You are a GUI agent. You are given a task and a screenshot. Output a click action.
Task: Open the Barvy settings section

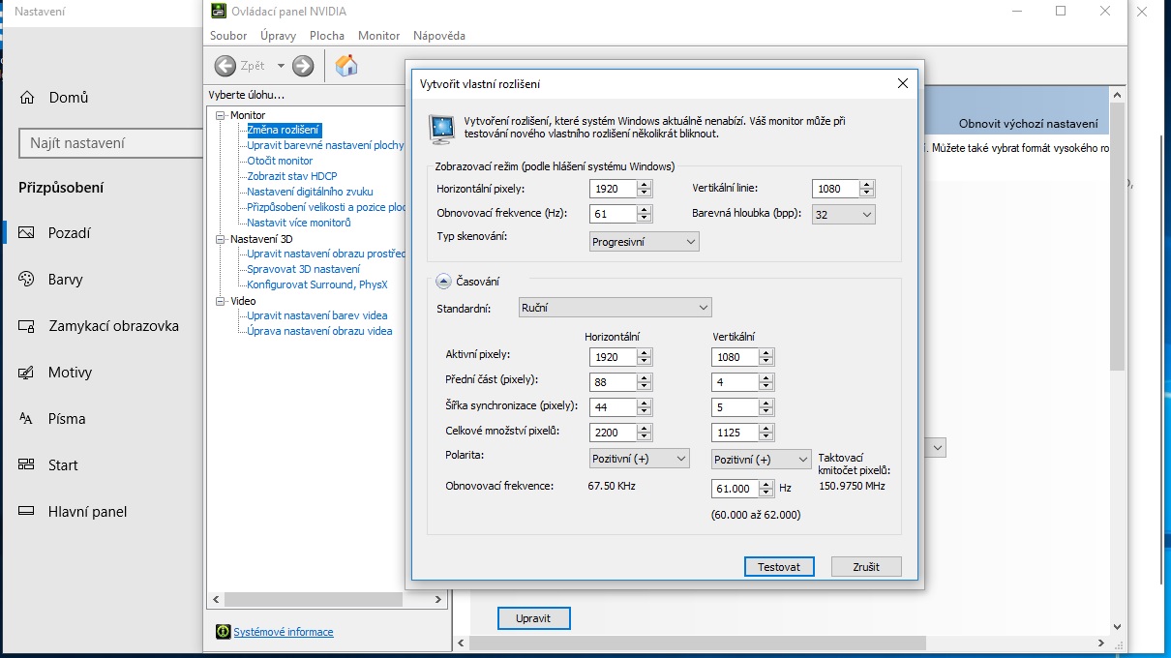66,280
